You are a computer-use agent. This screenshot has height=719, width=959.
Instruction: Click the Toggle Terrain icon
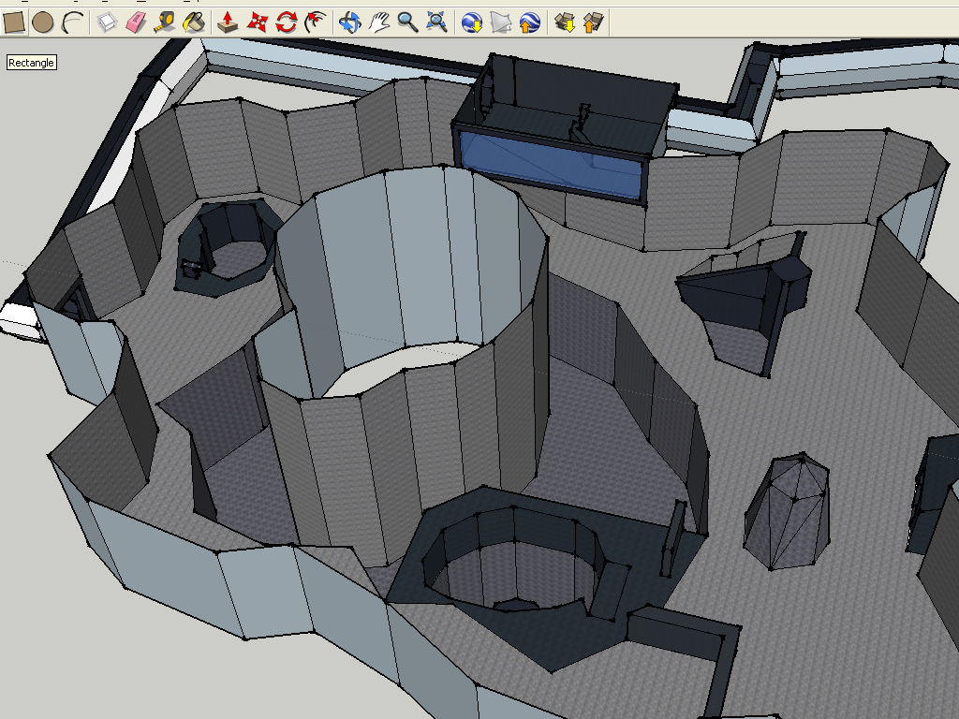[501, 22]
